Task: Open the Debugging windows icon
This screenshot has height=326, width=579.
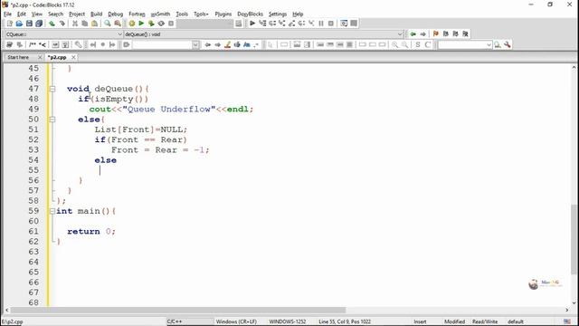Action: click(344, 24)
